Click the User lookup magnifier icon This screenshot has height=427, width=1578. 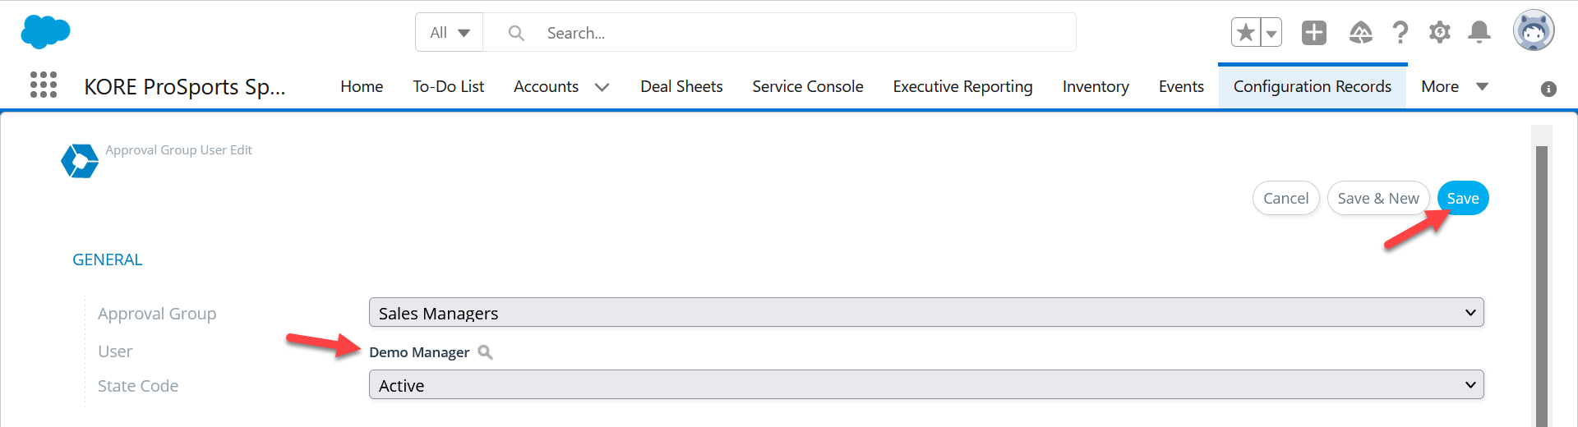(x=486, y=352)
